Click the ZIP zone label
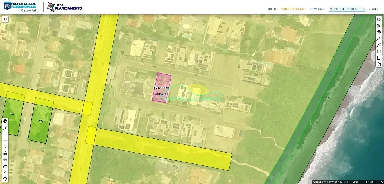The height and width of the screenshot is (184, 384). pos(327,99)
